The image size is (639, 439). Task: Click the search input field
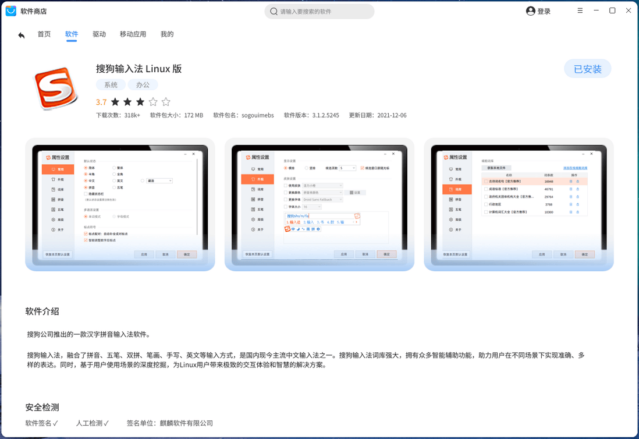click(319, 11)
